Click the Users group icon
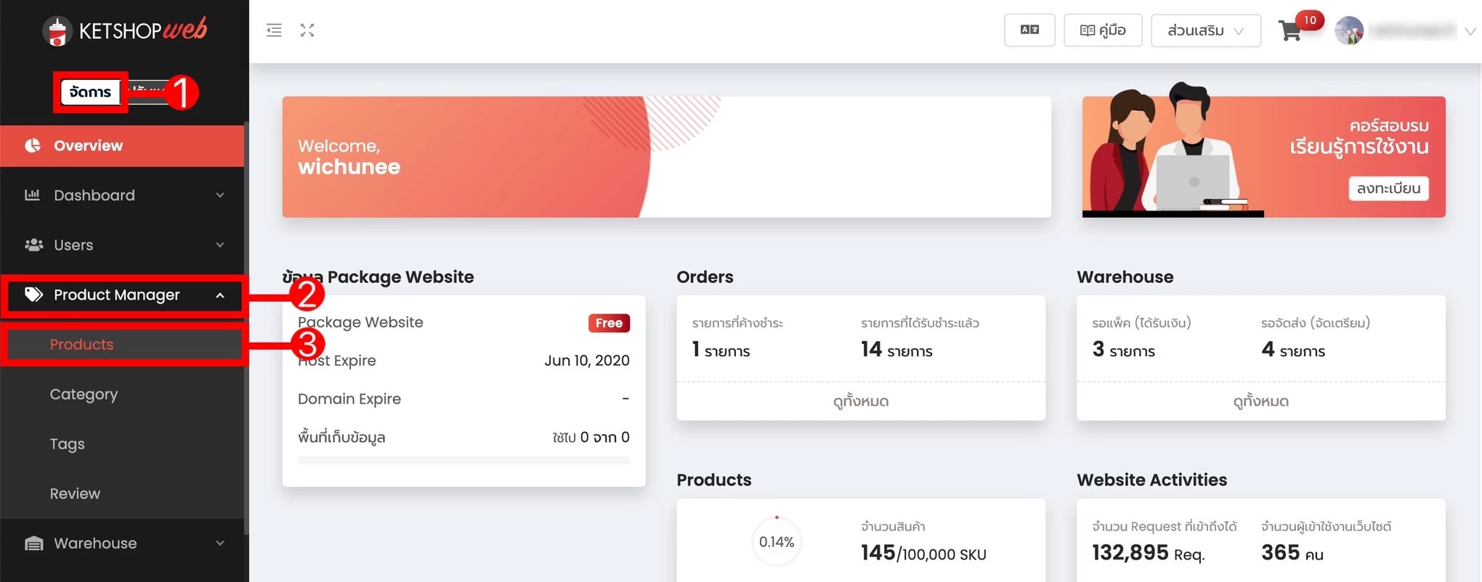This screenshot has width=1482, height=582. [33, 245]
